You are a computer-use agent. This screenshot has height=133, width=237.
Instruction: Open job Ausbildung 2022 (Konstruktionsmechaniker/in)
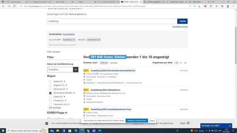(113, 71)
